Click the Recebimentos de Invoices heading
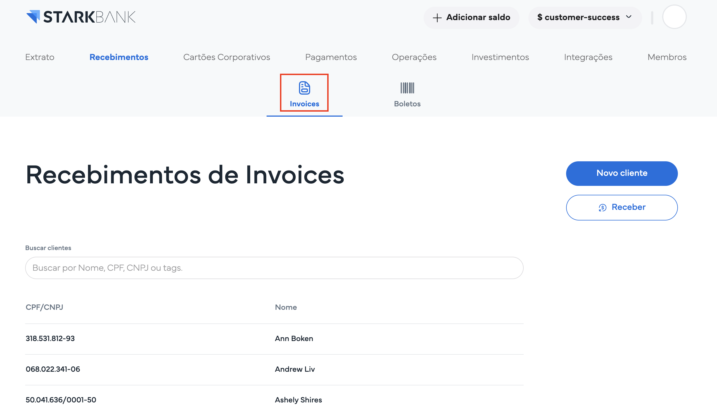Image resolution: width=717 pixels, height=408 pixels. click(x=185, y=175)
